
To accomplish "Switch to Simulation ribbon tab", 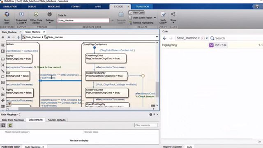I will [x=10, y=7].
